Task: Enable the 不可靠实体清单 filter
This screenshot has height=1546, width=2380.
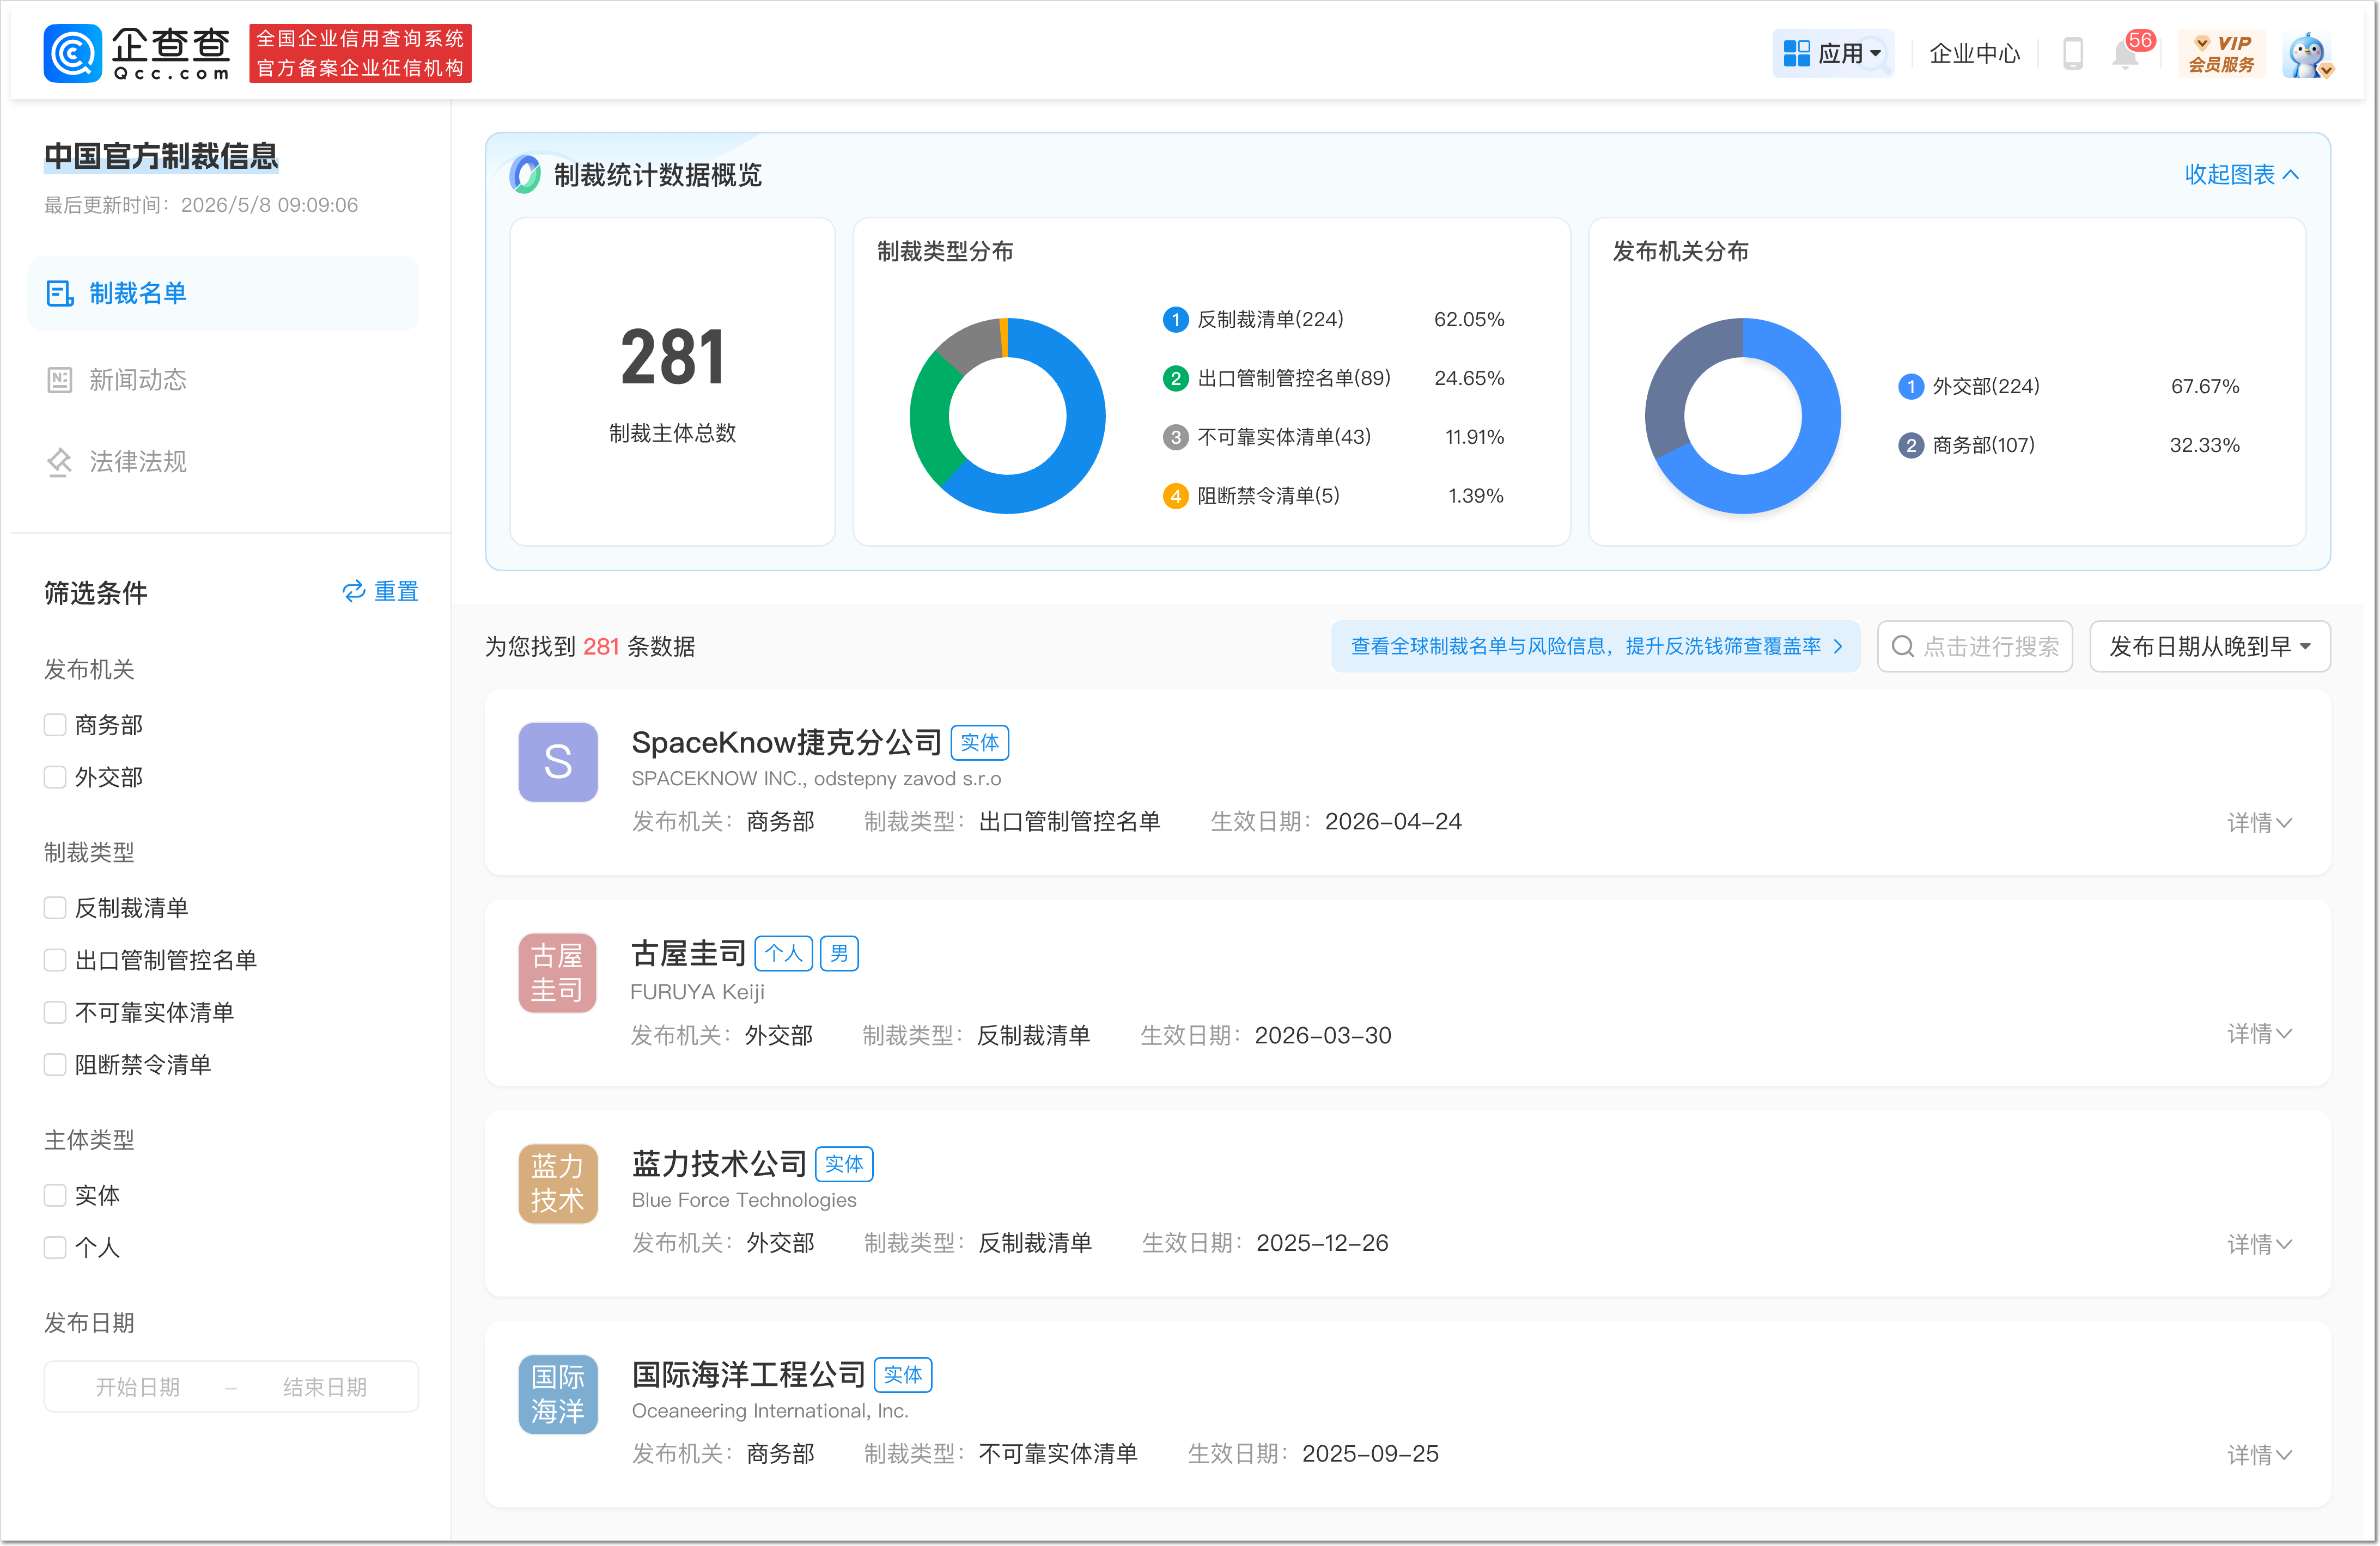Action: (x=55, y=1011)
